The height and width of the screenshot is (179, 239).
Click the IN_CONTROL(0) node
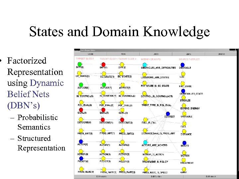click(80, 93)
